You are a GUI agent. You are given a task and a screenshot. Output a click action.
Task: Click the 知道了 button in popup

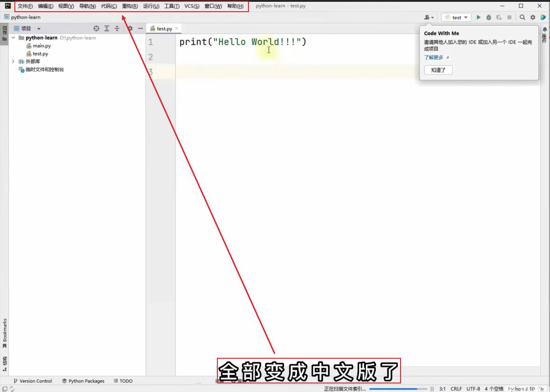point(438,70)
